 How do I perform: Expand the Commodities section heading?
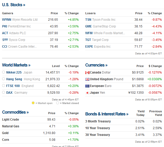[x=15, y=112]
